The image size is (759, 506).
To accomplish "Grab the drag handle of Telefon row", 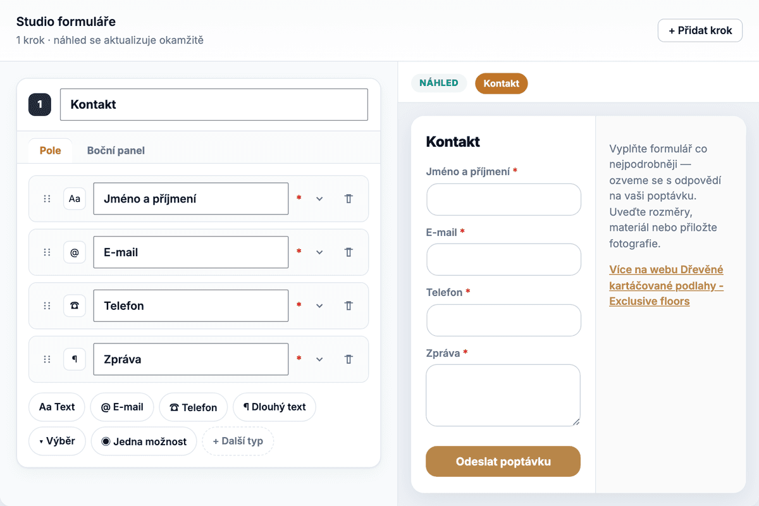I will click(x=47, y=305).
